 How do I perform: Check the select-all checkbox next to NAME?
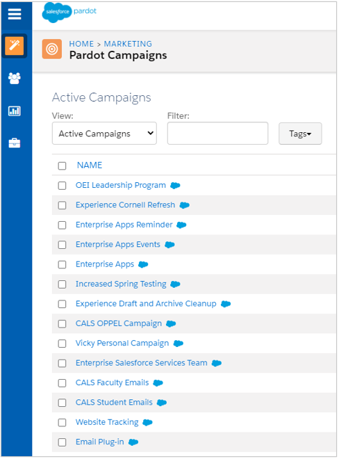[62, 166]
